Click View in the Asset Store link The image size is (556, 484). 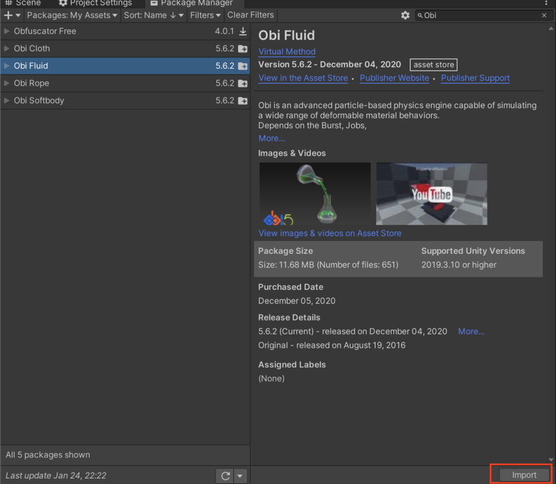click(x=303, y=78)
